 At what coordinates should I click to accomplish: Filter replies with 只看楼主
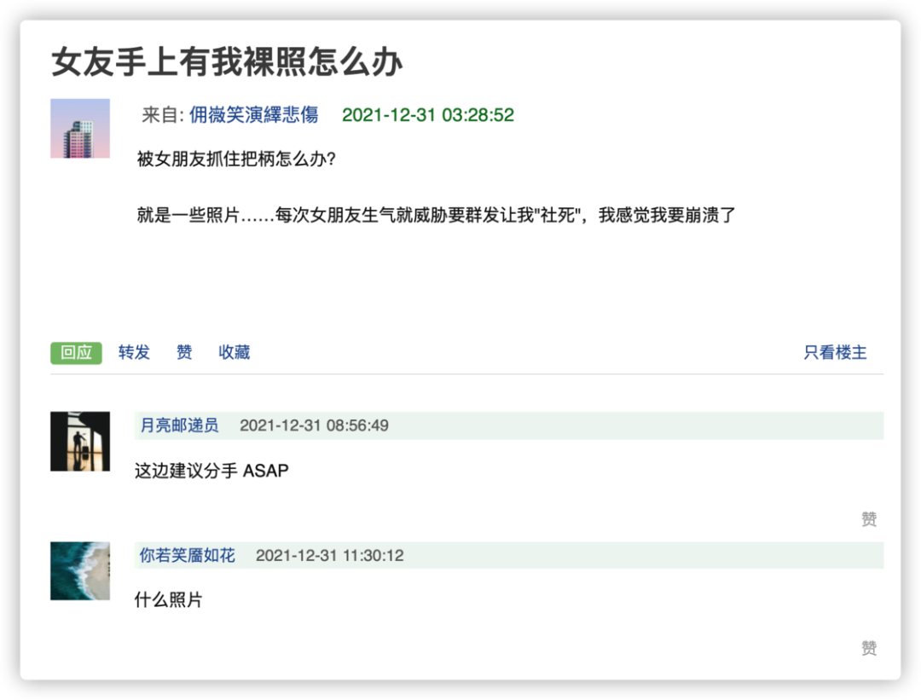click(x=835, y=352)
